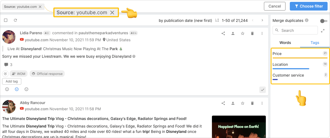Open more options for Abby Rancour's mention
This screenshot has height=138, width=330.
[x=262, y=103]
